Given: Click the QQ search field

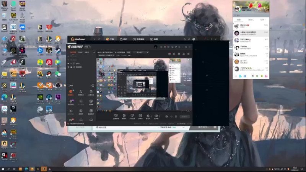Looking at the screenshot, I should tap(251, 15).
